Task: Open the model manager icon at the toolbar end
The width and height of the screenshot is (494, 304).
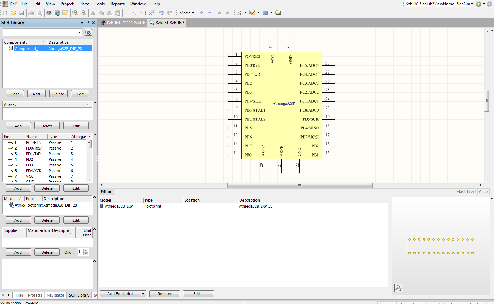Action: [x=278, y=13]
